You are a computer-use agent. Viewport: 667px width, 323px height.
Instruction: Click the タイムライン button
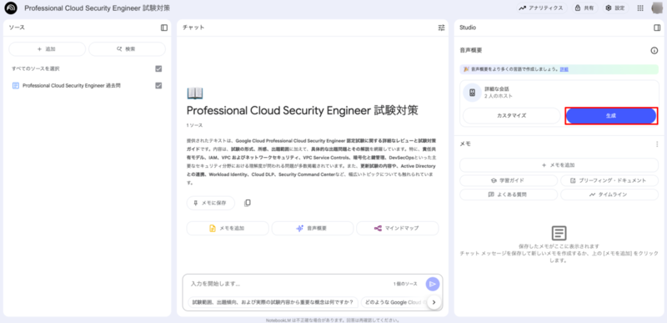(609, 194)
